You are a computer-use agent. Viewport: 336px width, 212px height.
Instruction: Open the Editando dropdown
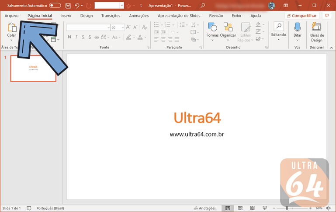tap(278, 30)
